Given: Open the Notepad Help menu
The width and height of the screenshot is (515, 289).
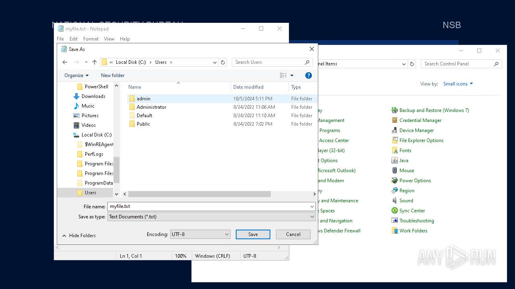Looking at the screenshot, I should [125, 39].
